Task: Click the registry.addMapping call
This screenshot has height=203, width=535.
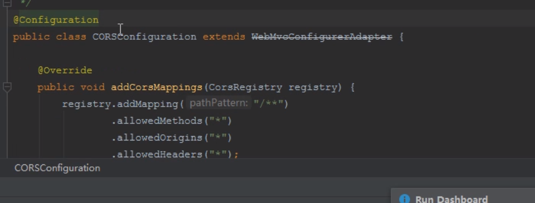Action: (x=123, y=104)
